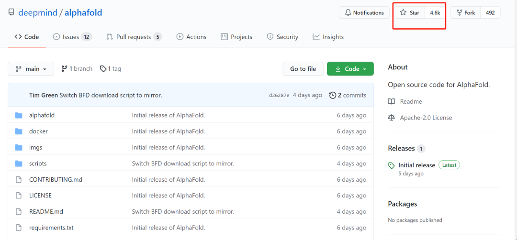Open the Security tab
The image size is (517, 240).
282,37
